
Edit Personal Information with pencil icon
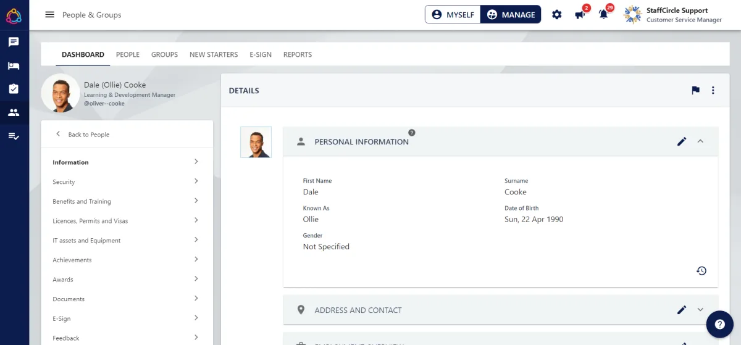tap(682, 141)
